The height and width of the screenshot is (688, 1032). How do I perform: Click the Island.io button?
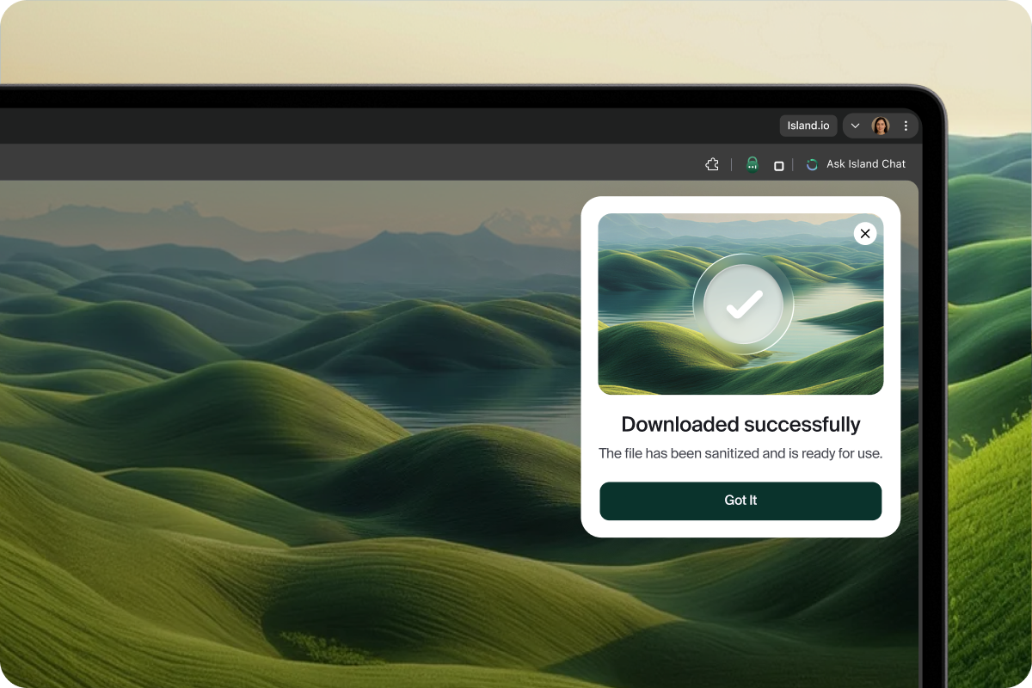tap(808, 126)
